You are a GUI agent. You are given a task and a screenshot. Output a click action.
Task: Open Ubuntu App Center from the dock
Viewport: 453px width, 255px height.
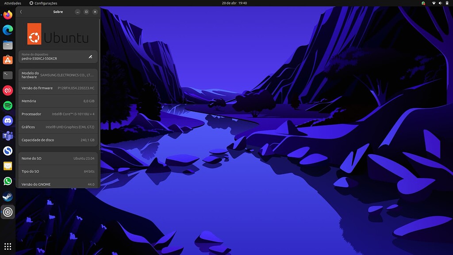coord(7,60)
